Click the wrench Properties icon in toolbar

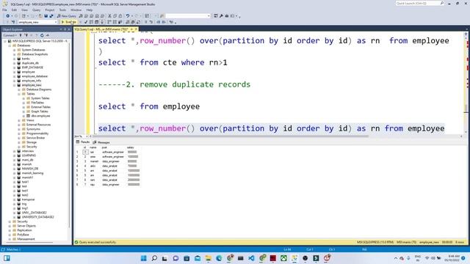pos(221,16)
